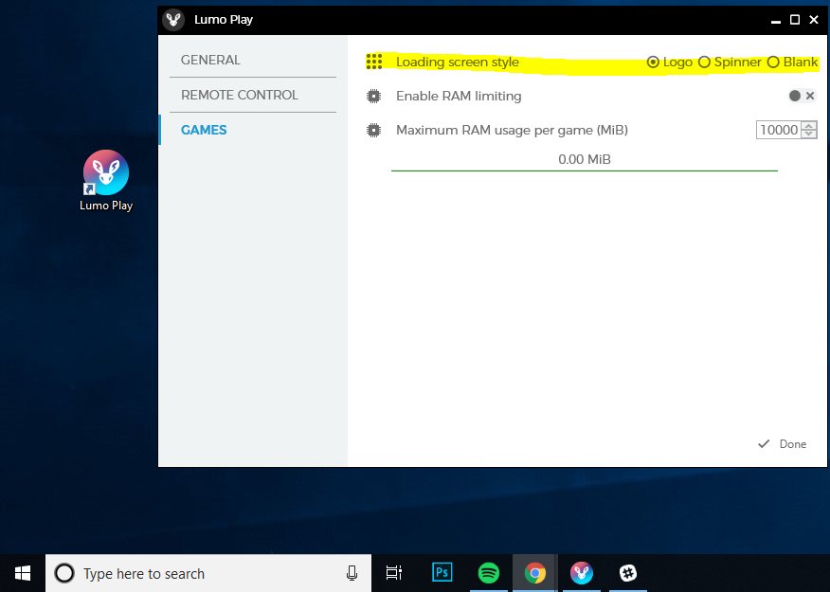This screenshot has width=830, height=592.
Task: Open Slack from the taskbar
Action: (628, 573)
